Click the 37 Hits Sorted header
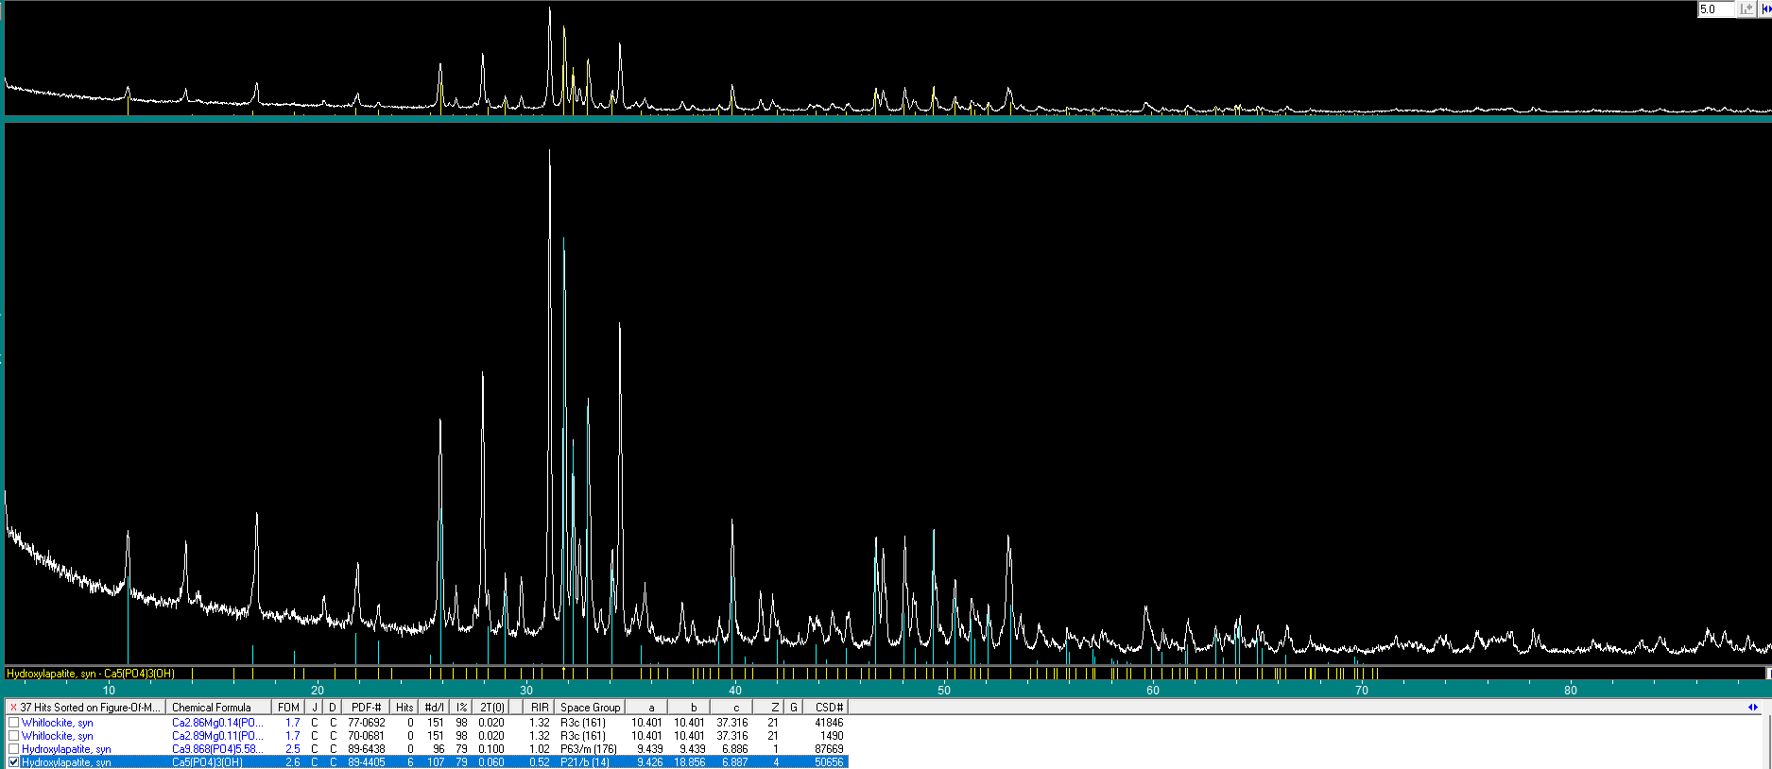The image size is (1772, 769). 91,708
